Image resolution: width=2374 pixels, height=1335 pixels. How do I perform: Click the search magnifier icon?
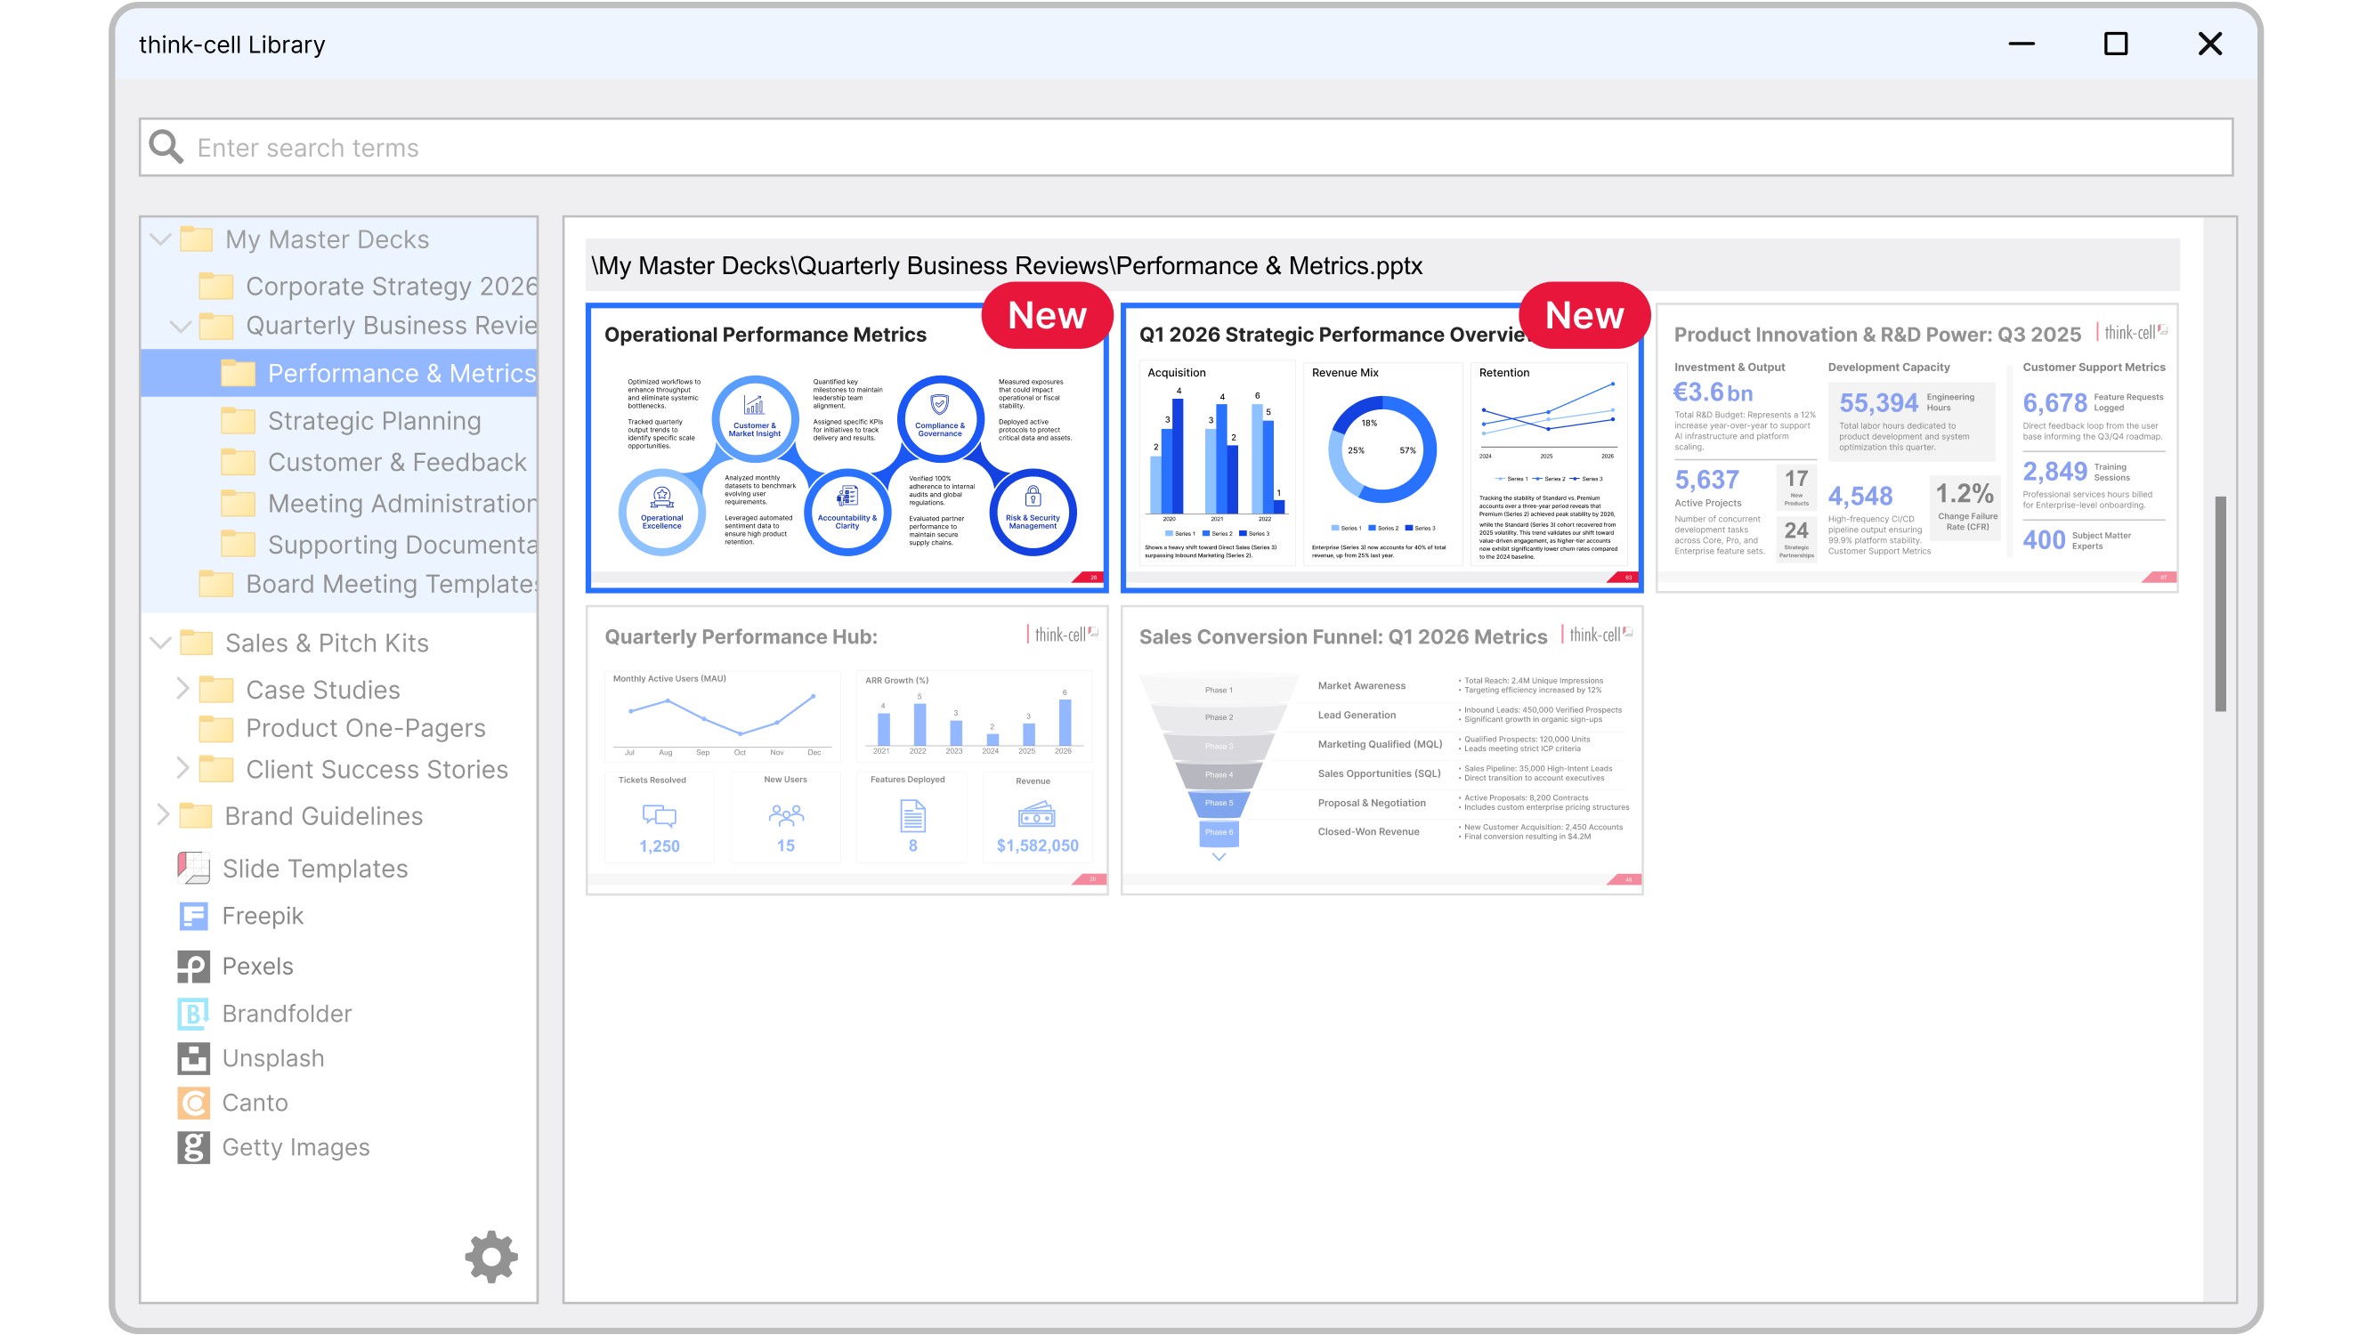tap(166, 148)
